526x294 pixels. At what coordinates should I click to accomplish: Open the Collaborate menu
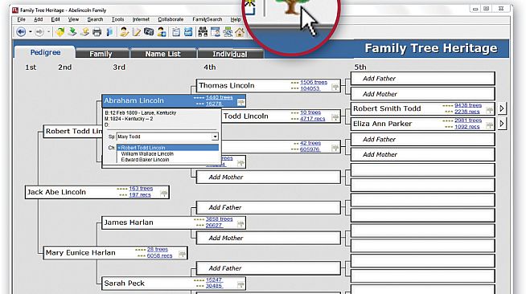coord(171,19)
